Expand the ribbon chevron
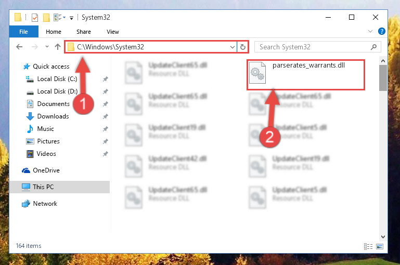 point(370,31)
